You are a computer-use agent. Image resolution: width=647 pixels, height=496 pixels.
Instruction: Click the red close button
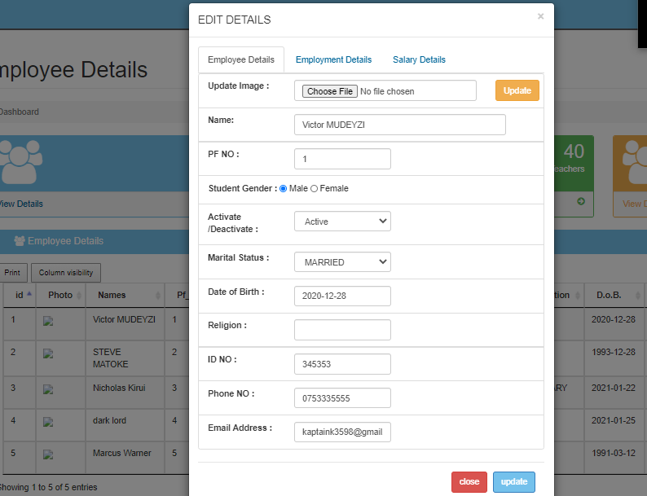[469, 481]
